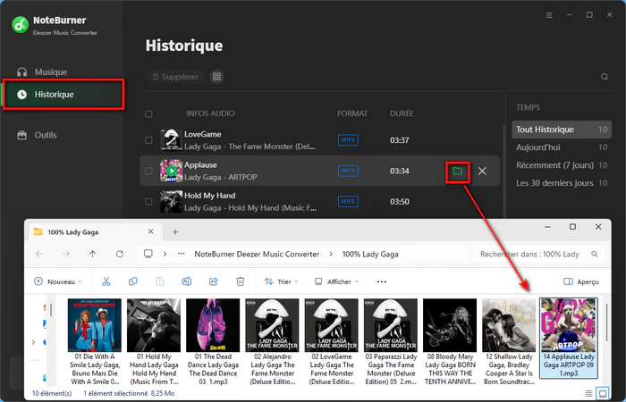
Task: Click duration 03:50 of Hold My Hand
Action: (399, 201)
